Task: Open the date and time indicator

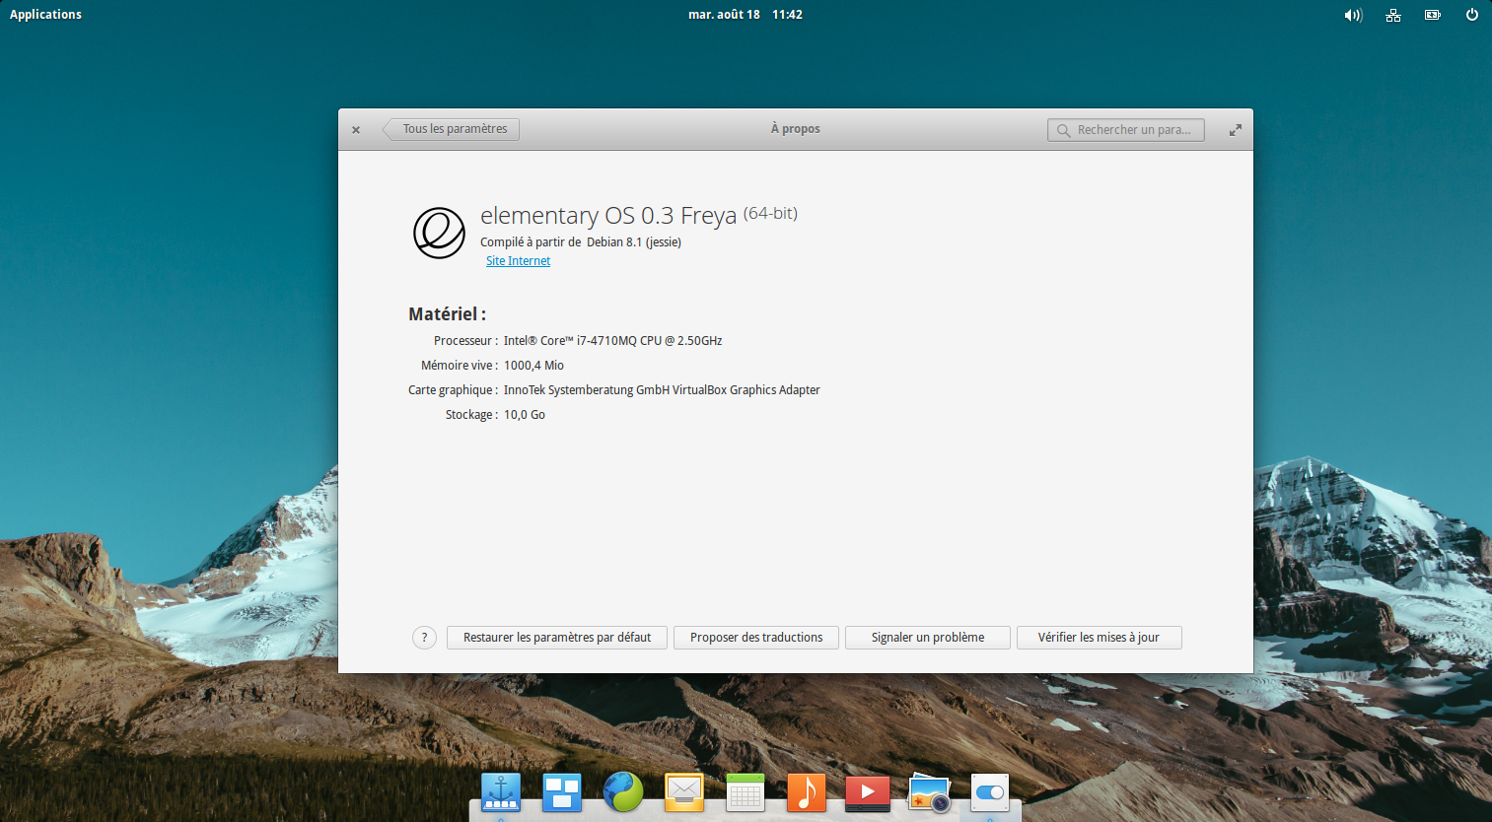Action: pos(746,15)
